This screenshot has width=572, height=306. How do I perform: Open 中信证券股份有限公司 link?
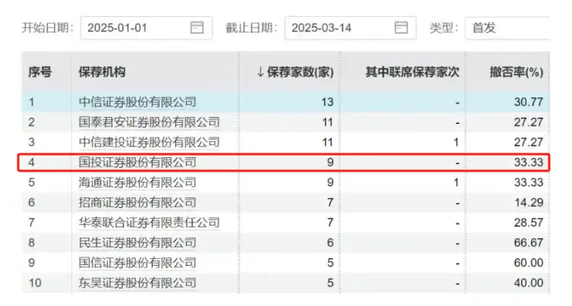(x=137, y=102)
